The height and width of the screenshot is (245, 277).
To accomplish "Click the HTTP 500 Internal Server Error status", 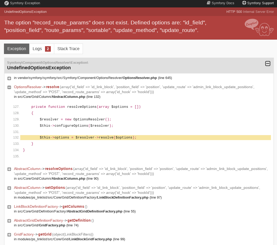I will [250, 12].
